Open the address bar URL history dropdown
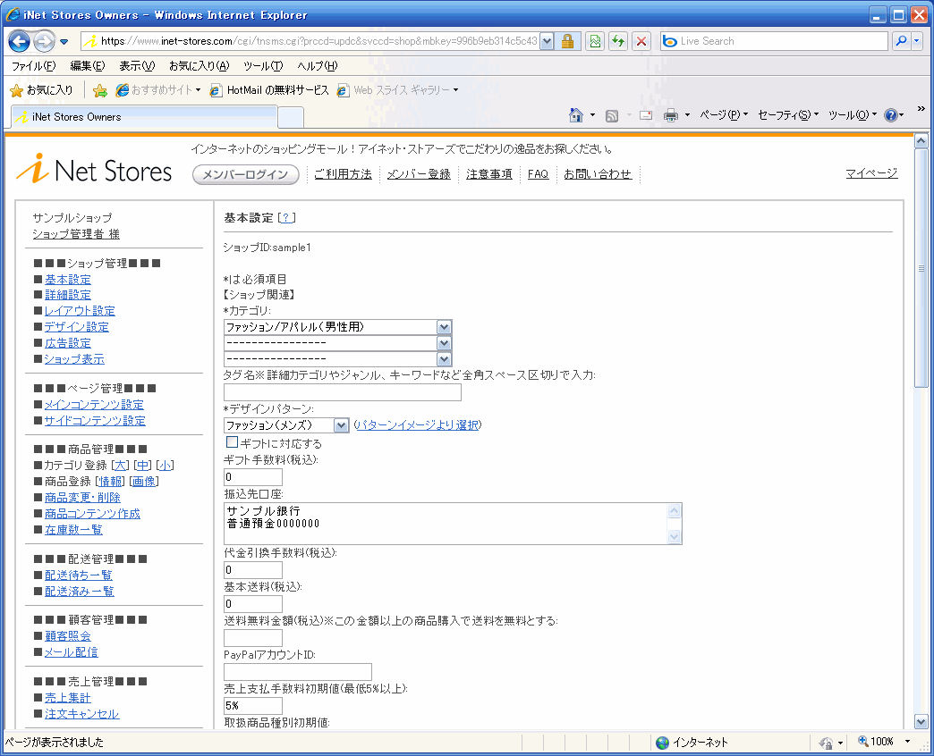The image size is (934, 756). click(546, 41)
